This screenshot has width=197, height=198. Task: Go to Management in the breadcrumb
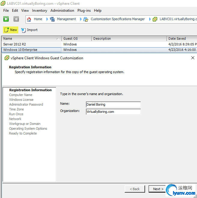click(66, 19)
